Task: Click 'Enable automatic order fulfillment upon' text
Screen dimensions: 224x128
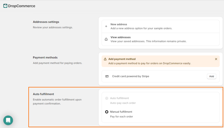Action: coord(57,100)
